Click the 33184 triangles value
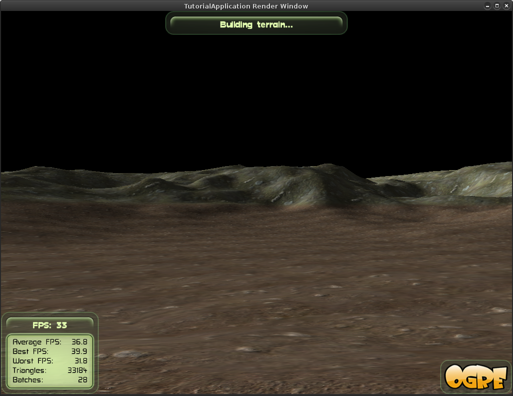Screen dimensions: 513x396 point(77,370)
